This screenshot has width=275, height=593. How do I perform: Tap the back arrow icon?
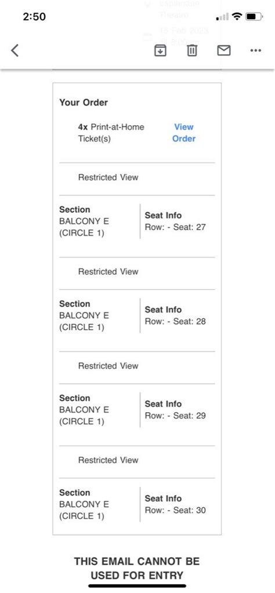click(15, 50)
